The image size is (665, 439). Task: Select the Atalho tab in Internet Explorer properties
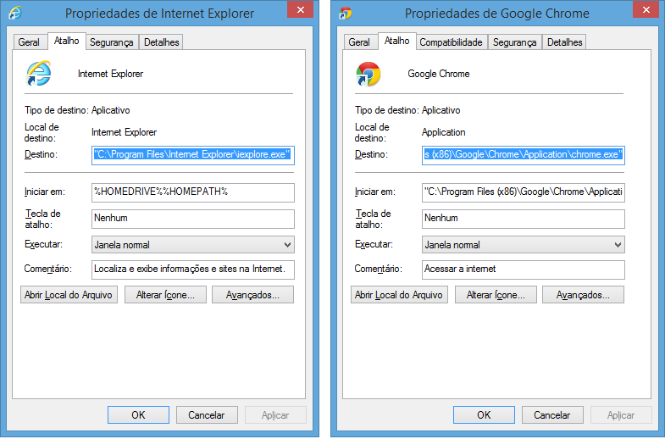67,41
